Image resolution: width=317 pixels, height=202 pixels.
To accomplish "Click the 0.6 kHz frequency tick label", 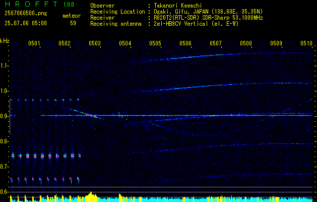I will (x=4, y=192).
